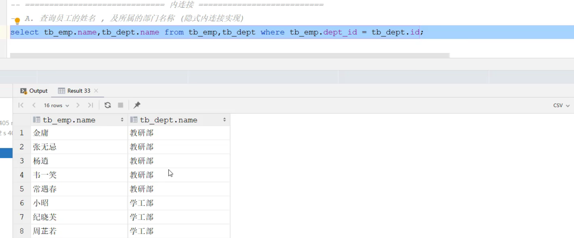
Task: Click the 'from' keyword in the query
Action: coord(174,32)
